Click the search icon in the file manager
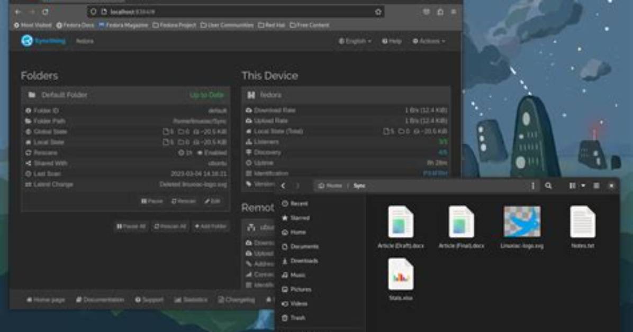 click(548, 186)
